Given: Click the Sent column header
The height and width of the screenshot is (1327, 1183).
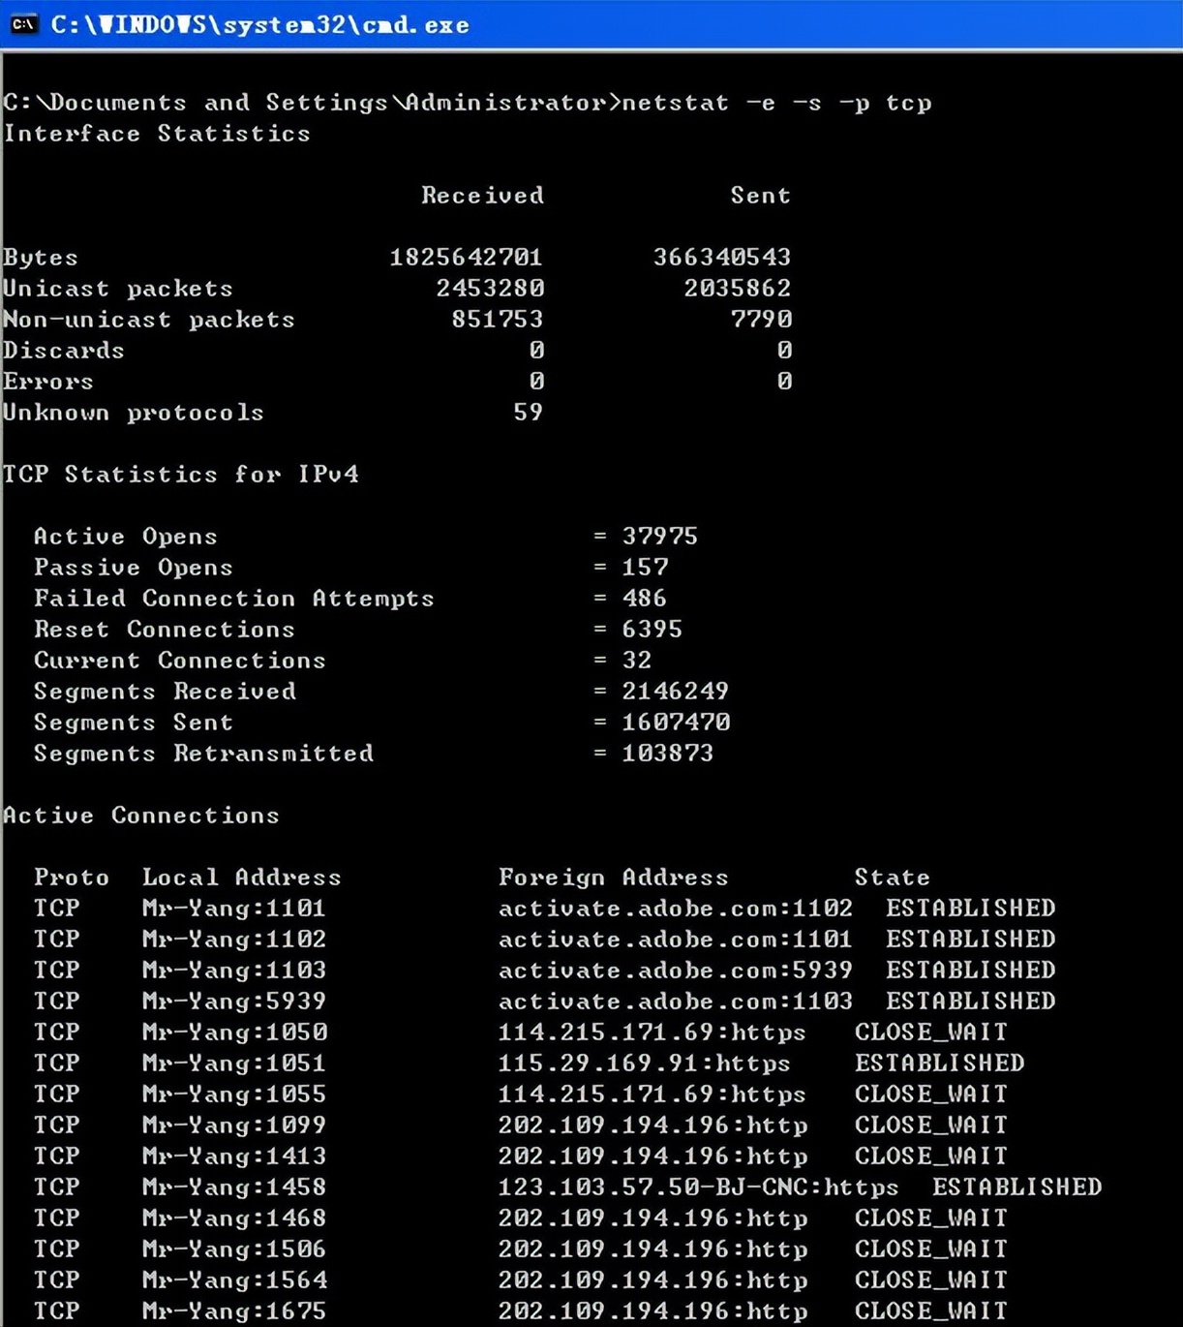Looking at the screenshot, I should click(760, 195).
